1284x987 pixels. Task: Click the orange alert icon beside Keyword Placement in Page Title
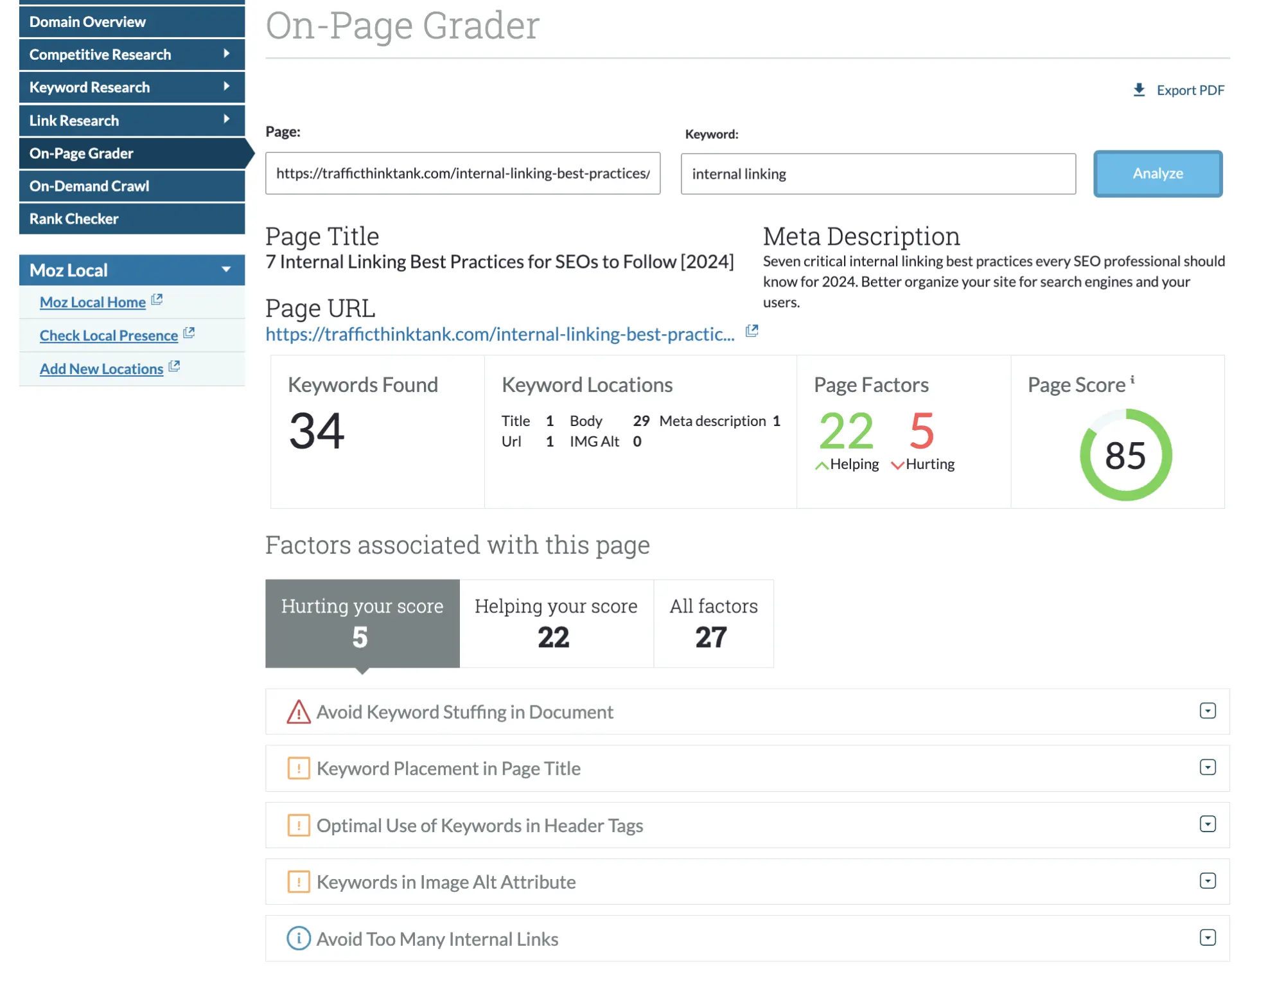[297, 768]
